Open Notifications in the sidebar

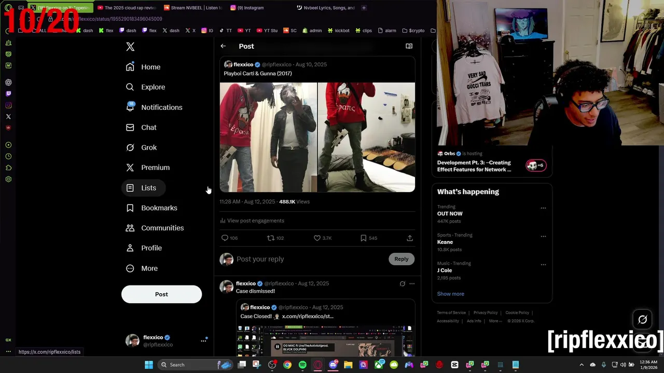point(155,107)
